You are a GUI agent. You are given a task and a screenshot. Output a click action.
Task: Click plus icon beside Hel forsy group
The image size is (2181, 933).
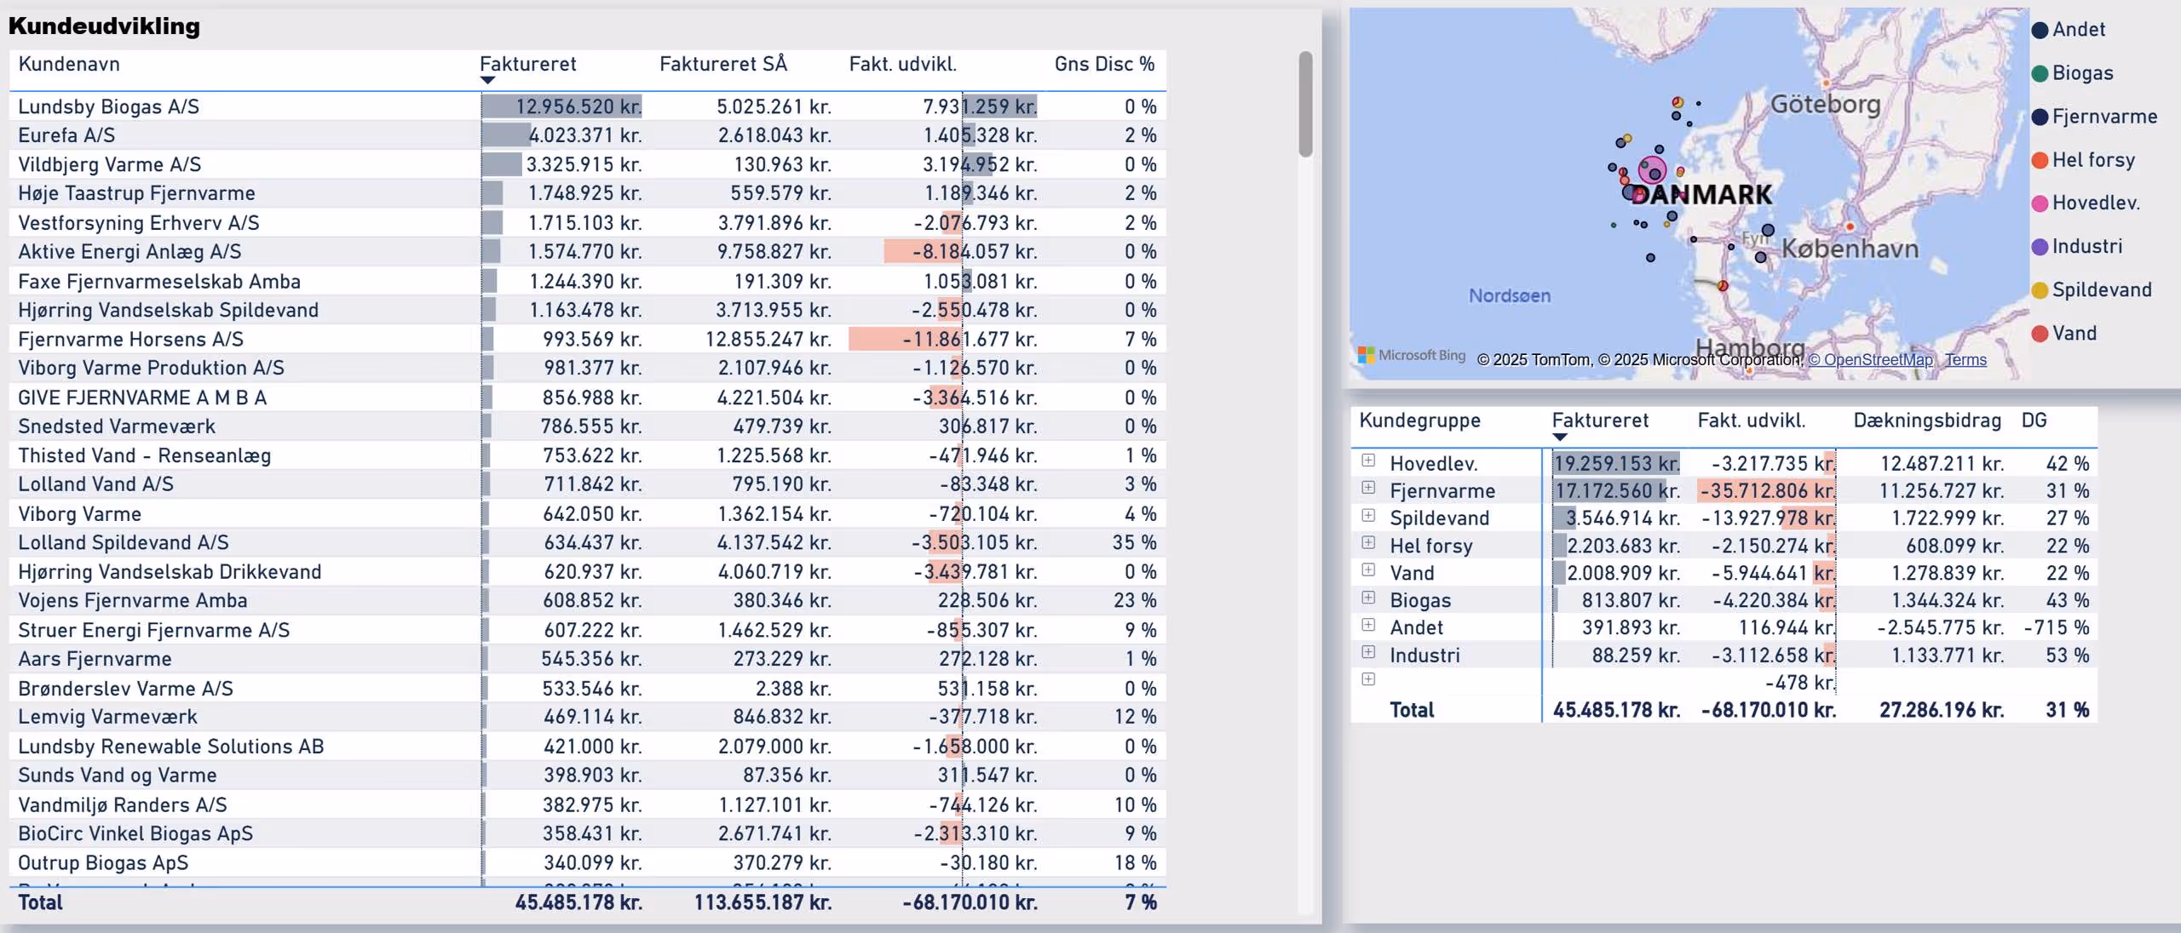1368,542
